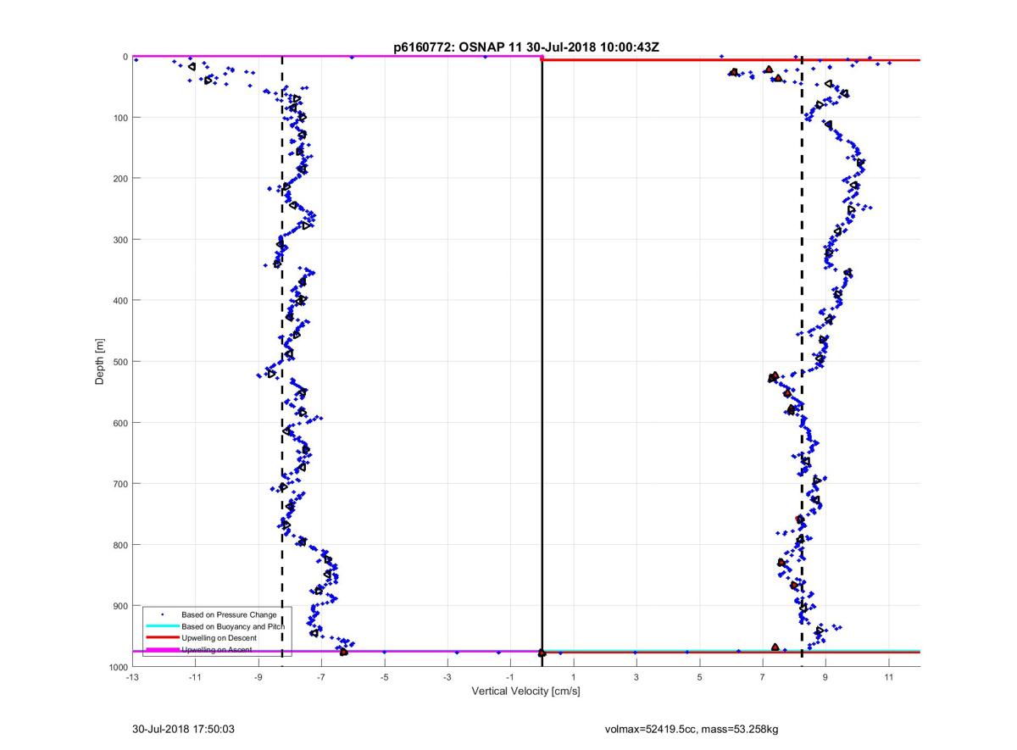Screen dimensions: 1017x750
Task: Click legend entry 'Upwelling on Descent'
Action: (x=219, y=637)
